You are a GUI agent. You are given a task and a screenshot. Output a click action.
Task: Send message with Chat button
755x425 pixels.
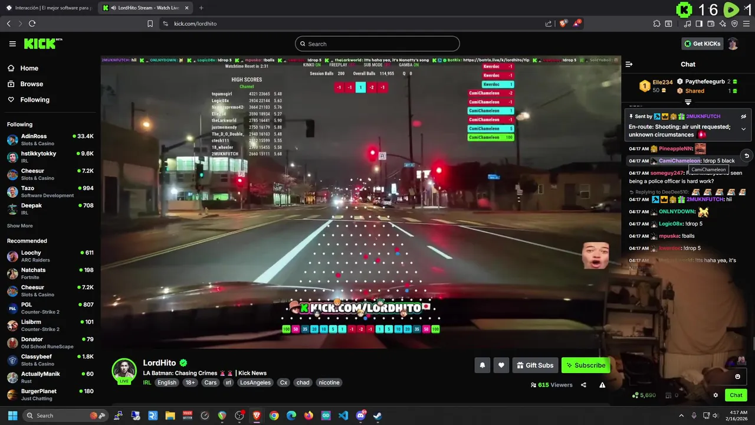point(736,395)
